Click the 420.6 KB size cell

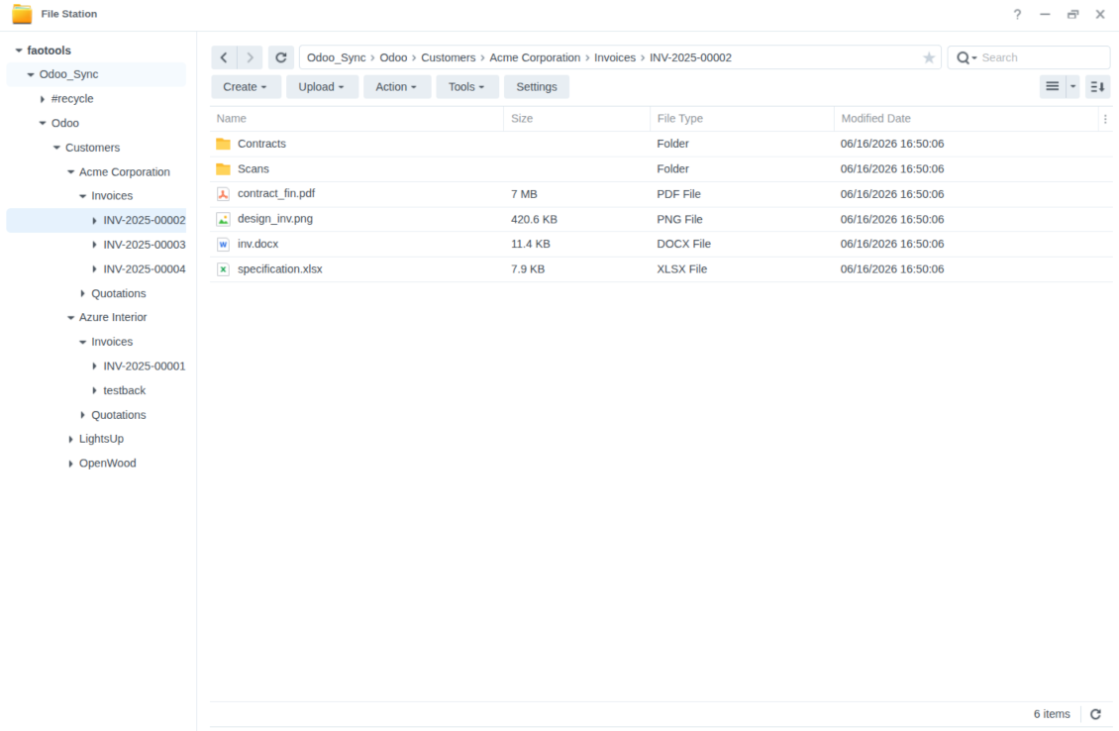pos(534,219)
